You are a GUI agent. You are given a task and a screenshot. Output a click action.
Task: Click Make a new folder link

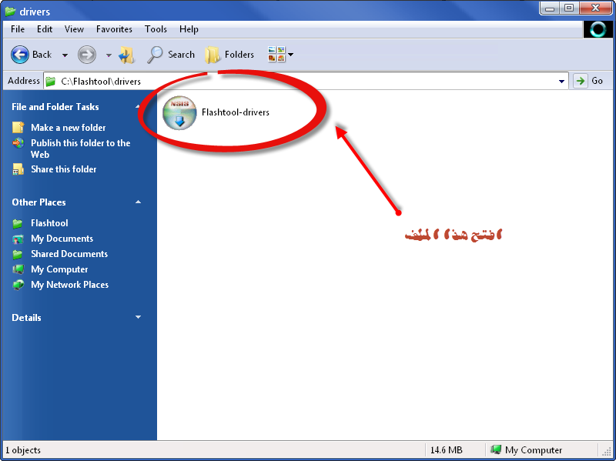point(69,128)
